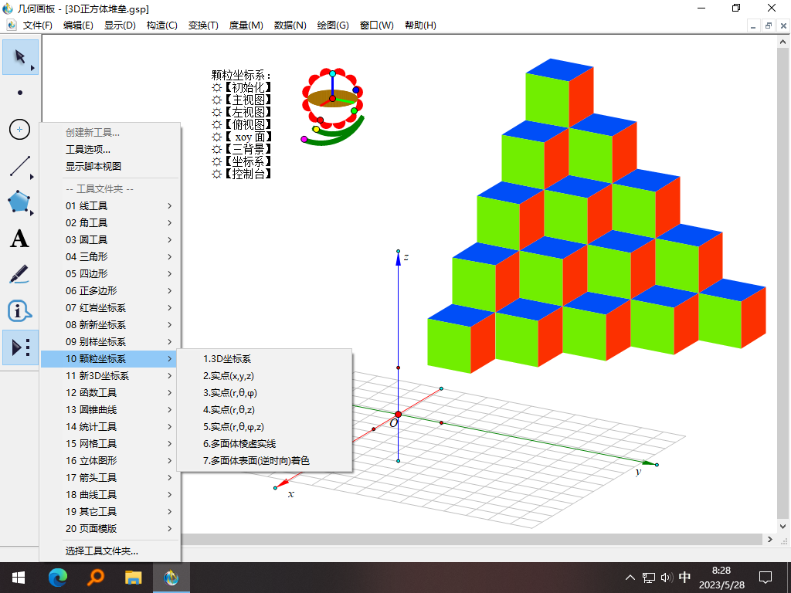Click the information tool icon
Image resolution: width=791 pixels, height=593 pixels.
(x=19, y=310)
